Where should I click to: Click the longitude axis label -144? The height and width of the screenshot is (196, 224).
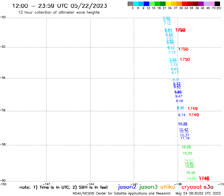click(90, 184)
